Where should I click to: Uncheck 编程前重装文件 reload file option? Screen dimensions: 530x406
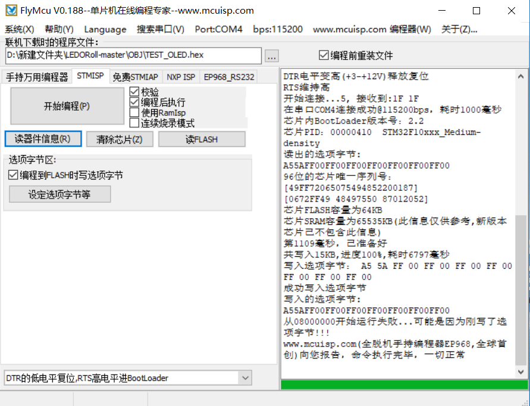click(323, 55)
